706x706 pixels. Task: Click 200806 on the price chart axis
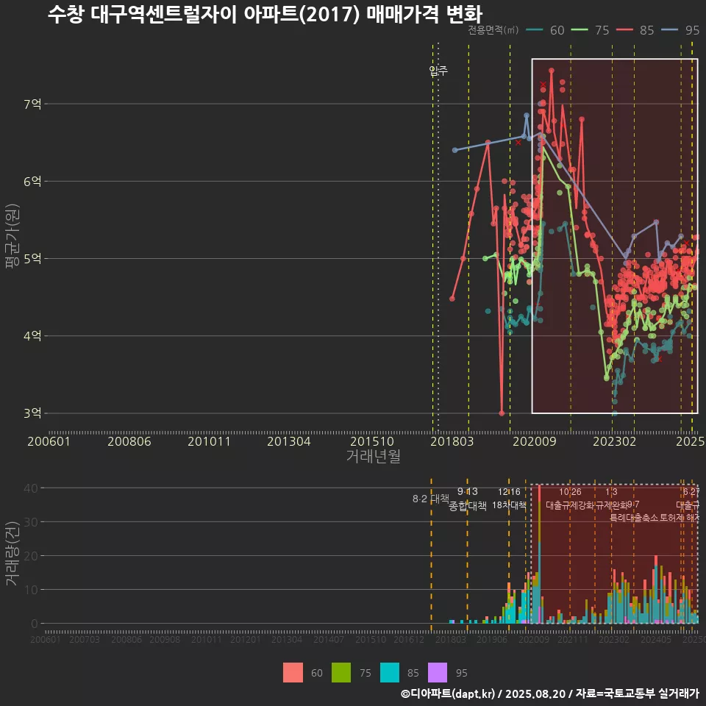129,441
